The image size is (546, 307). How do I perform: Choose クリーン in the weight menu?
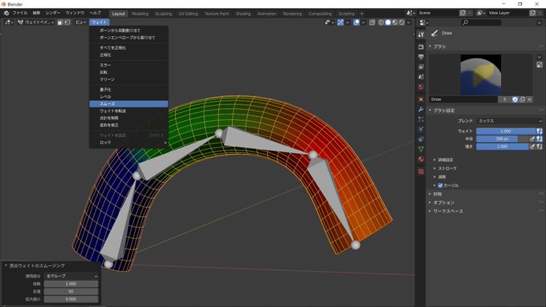click(128, 79)
